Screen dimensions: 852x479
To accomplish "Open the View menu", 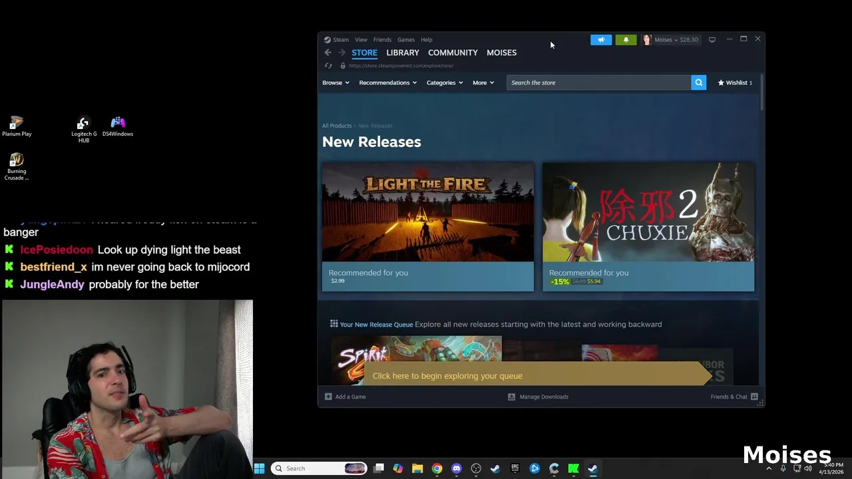I will 361,40.
